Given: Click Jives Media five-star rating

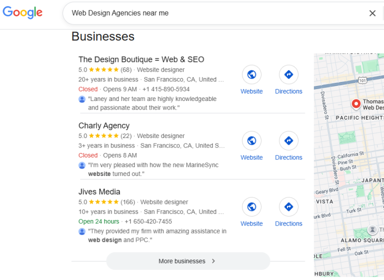Looking at the screenshot, I should pos(104,202).
